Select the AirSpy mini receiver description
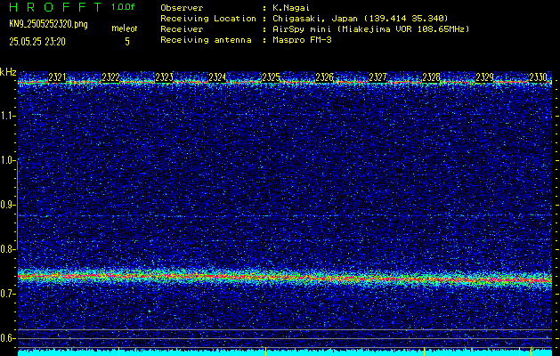Screen dimensions: 560x356 (371, 28)
